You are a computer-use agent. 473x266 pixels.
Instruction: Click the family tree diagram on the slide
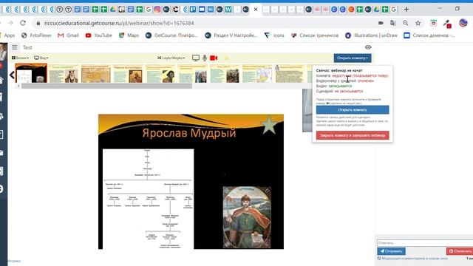(148, 199)
